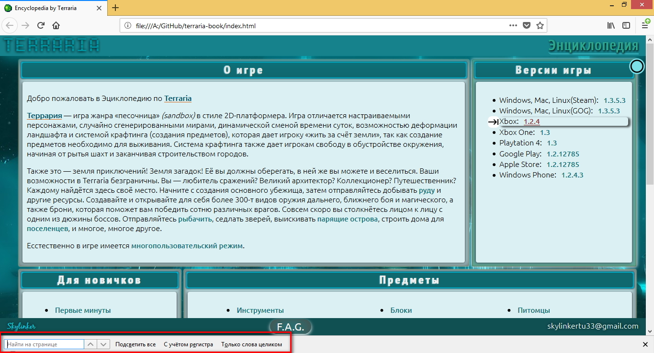
Task: Follow the 'руду' link
Action: click(427, 190)
